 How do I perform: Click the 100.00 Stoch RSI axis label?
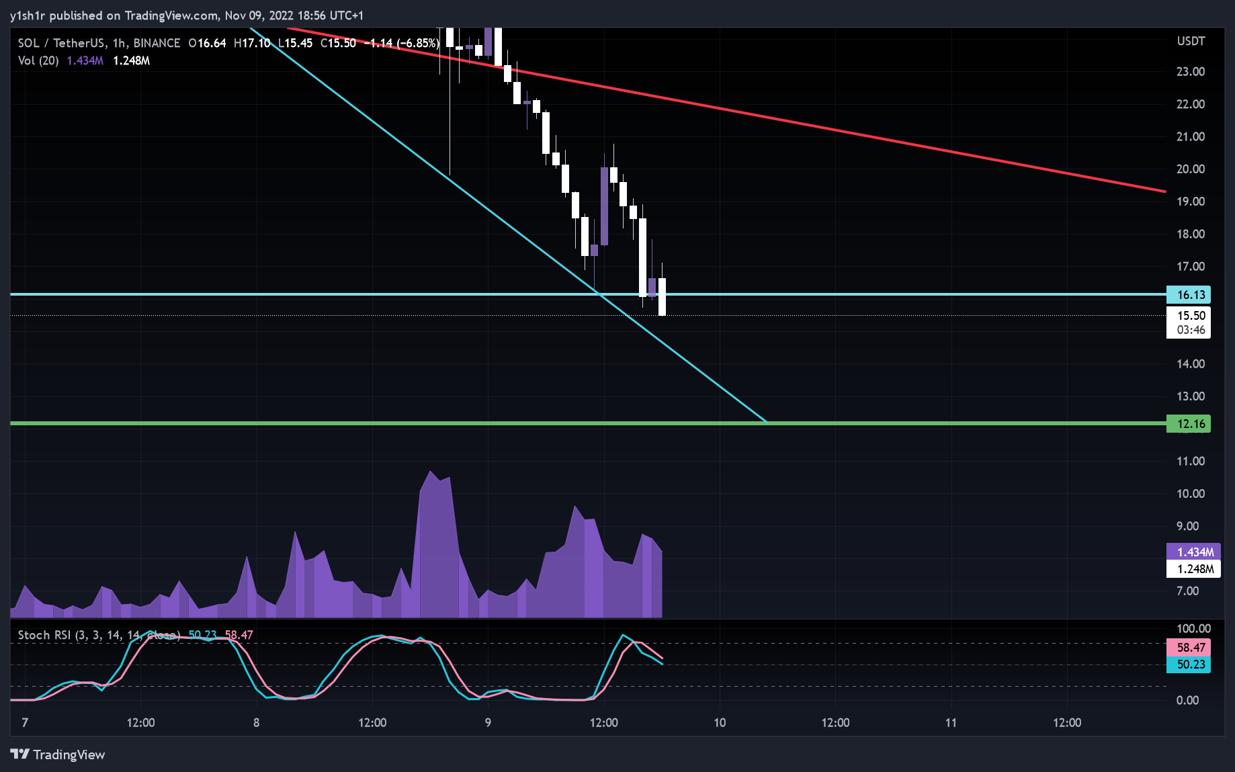coord(1193,628)
